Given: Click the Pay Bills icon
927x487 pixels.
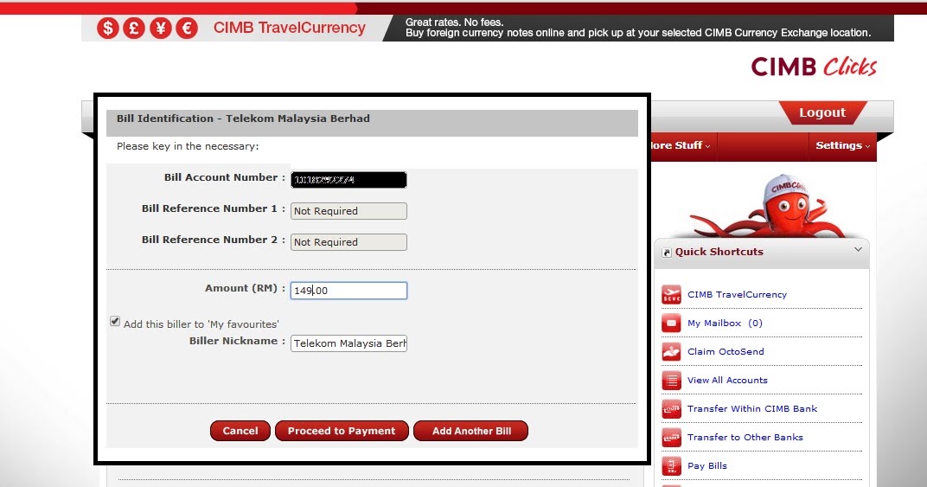Looking at the screenshot, I should (x=671, y=465).
